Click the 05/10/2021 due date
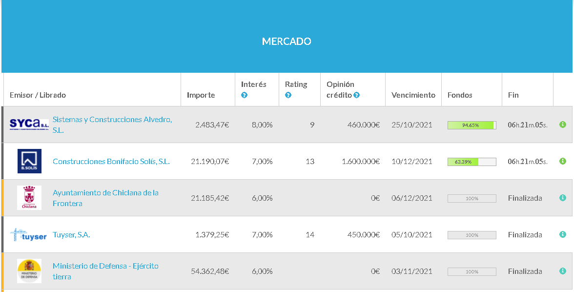This screenshot has height=292, width=574. [412, 235]
